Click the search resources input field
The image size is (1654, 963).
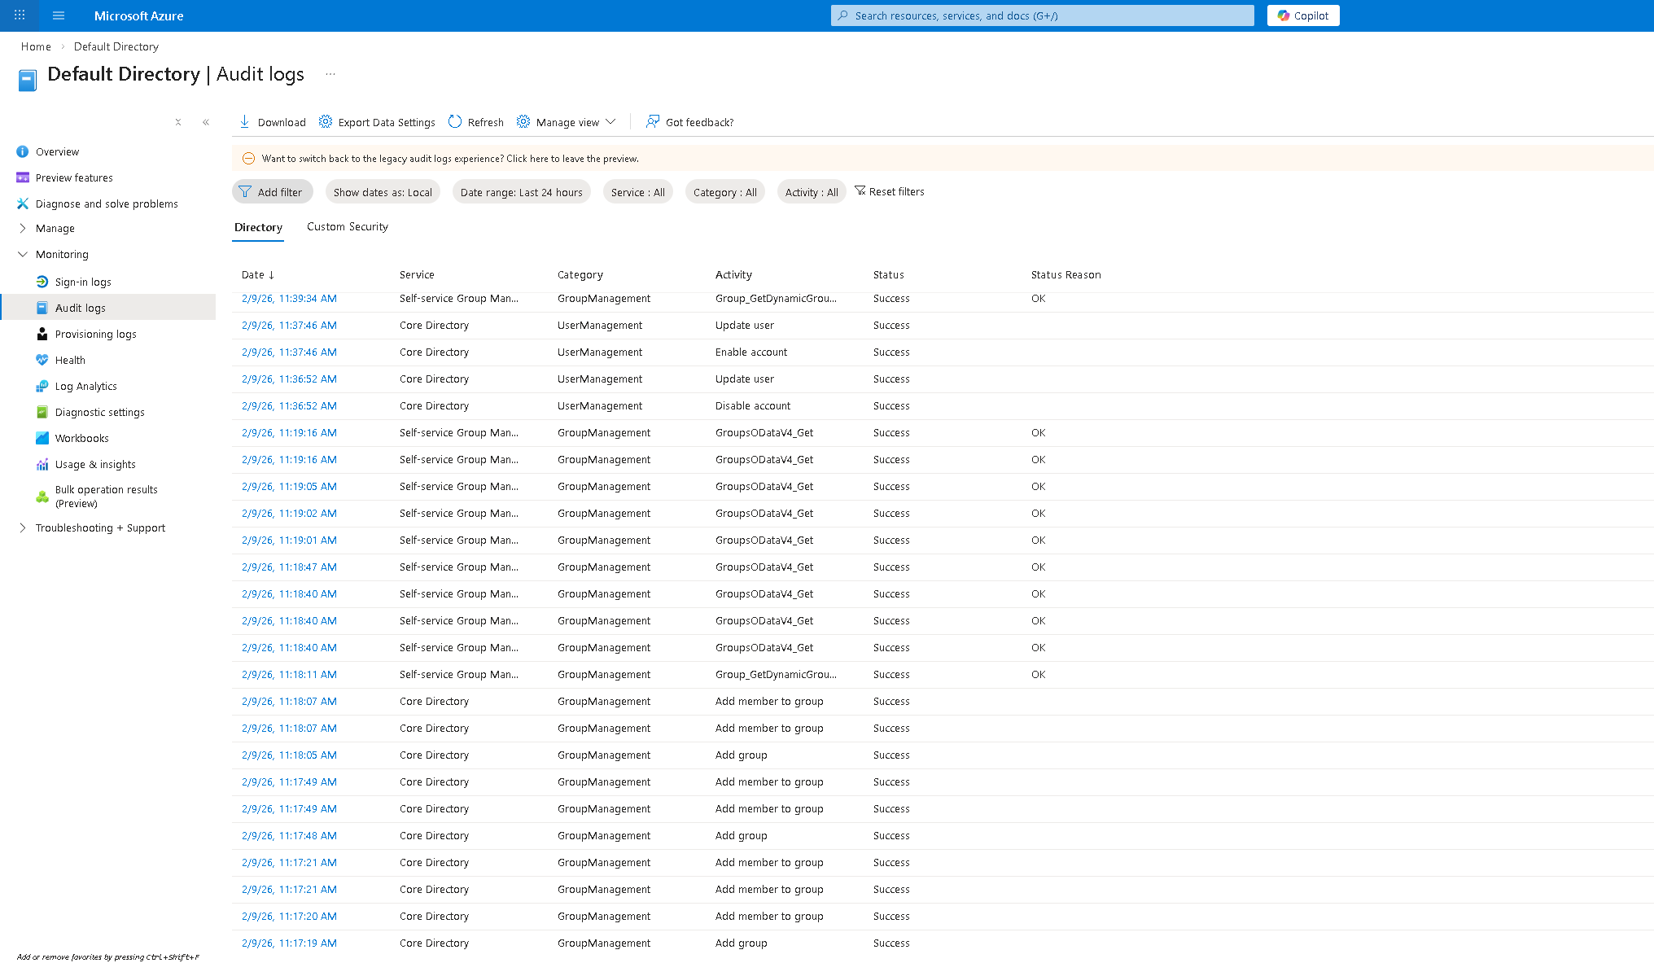coord(1041,15)
